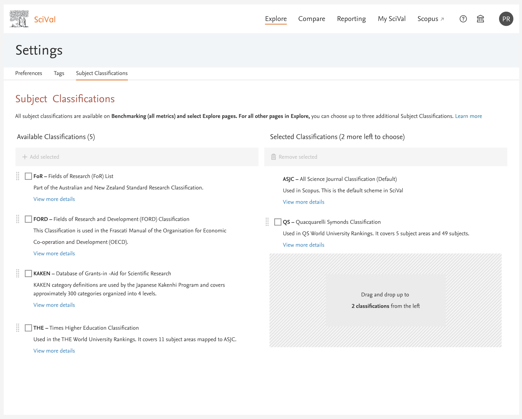The height and width of the screenshot is (419, 522).
Task: Expand View more details under KAKEN
Action: click(54, 305)
